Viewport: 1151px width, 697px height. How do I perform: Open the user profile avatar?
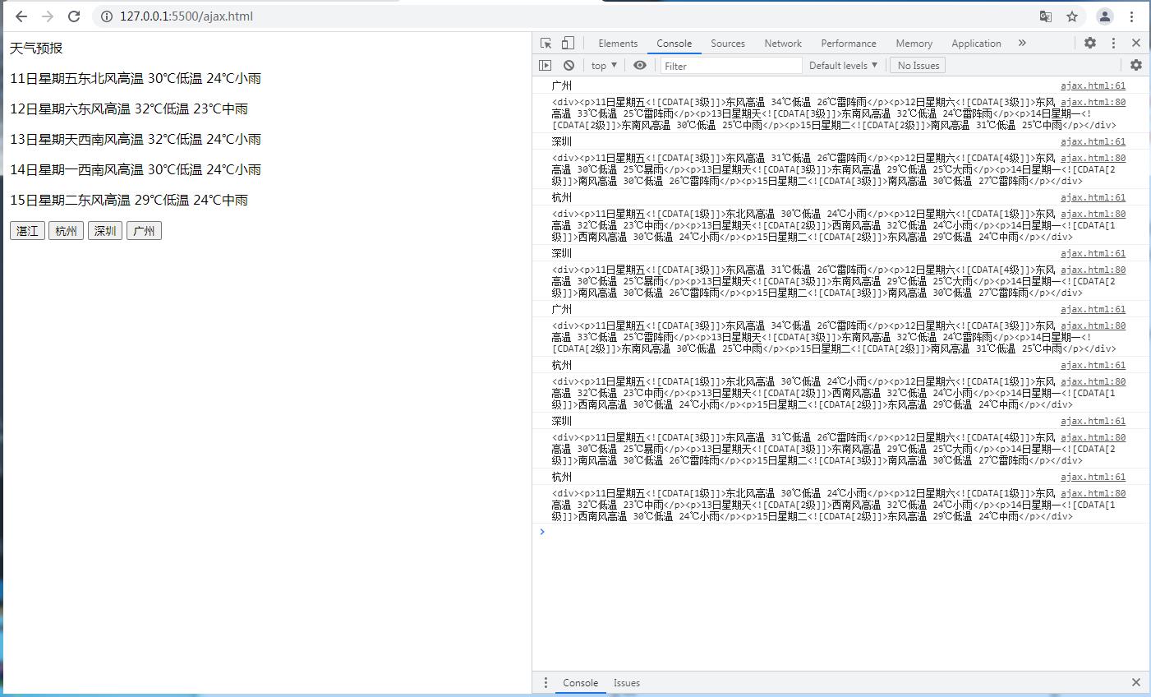click(x=1105, y=16)
